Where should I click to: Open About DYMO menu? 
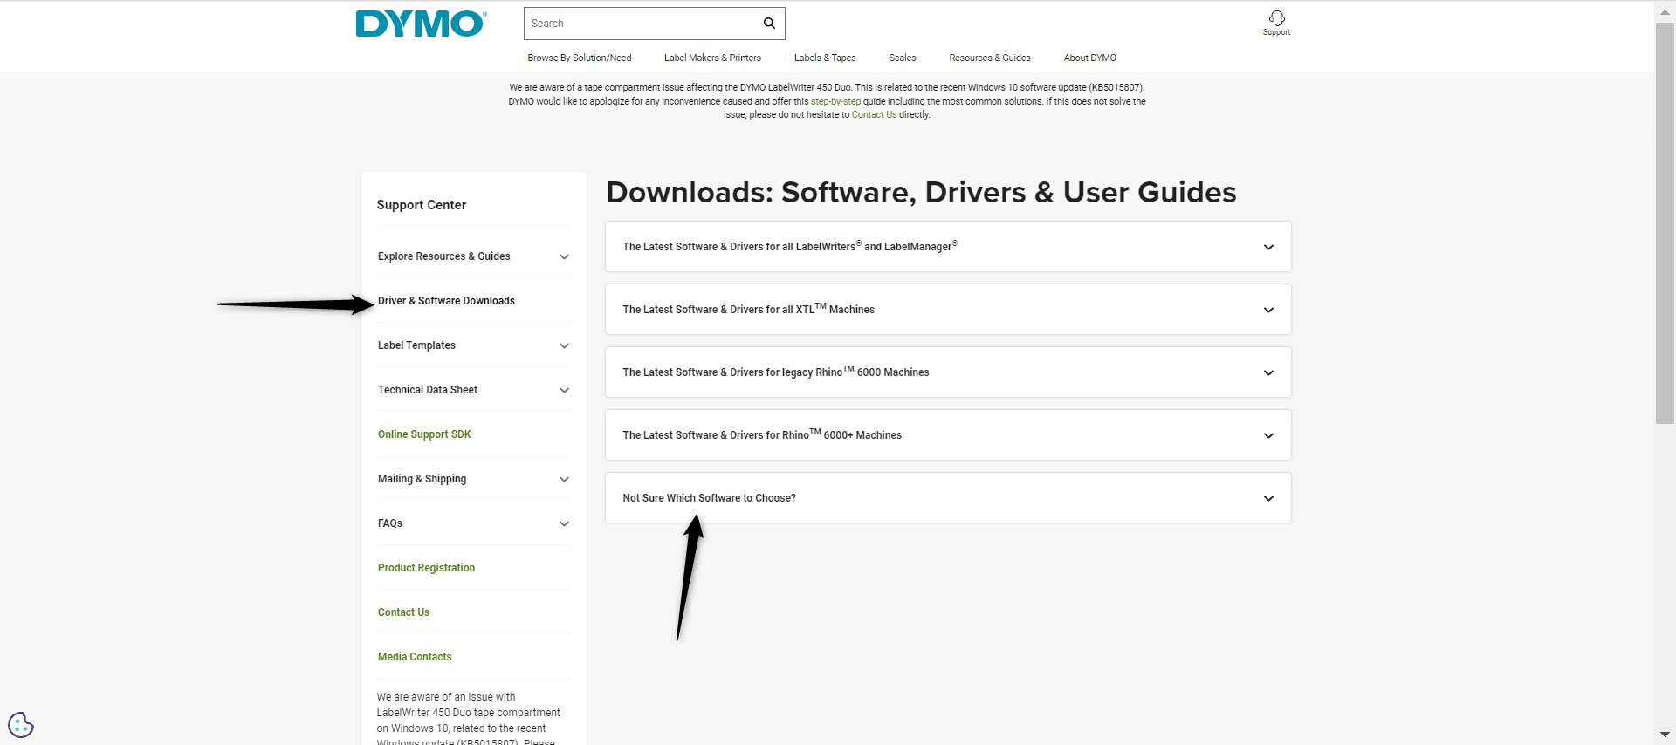pyautogui.click(x=1090, y=58)
